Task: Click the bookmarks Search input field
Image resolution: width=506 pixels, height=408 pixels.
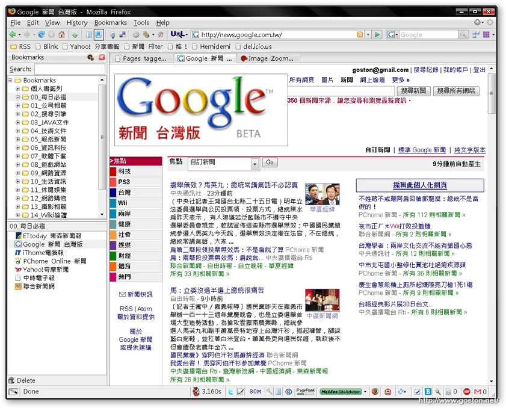Action: click(70, 69)
